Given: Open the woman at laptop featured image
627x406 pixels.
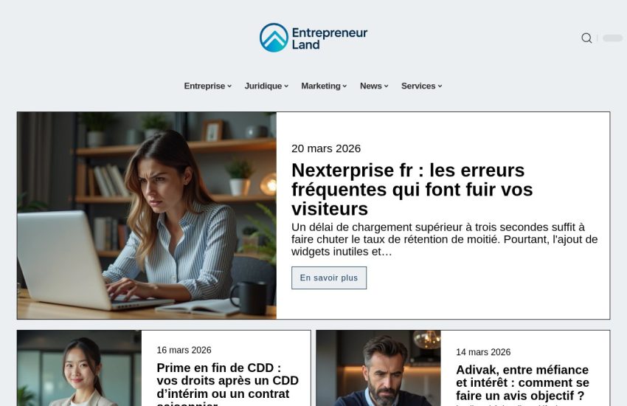Looking at the screenshot, I should click(147, 216).
